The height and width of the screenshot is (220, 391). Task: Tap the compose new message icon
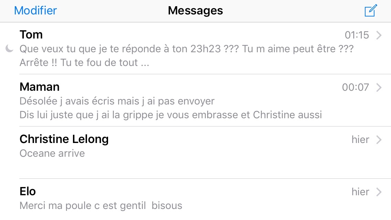pyautogui.click(x=371, y=11)
